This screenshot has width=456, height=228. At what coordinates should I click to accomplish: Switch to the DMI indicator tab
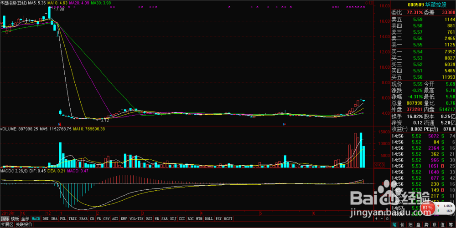[x=45, y=219]
